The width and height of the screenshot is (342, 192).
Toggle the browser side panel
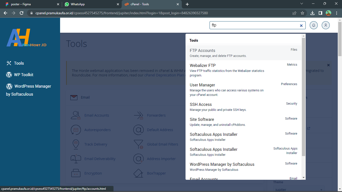pyautogui.click(x=320, y=13)
